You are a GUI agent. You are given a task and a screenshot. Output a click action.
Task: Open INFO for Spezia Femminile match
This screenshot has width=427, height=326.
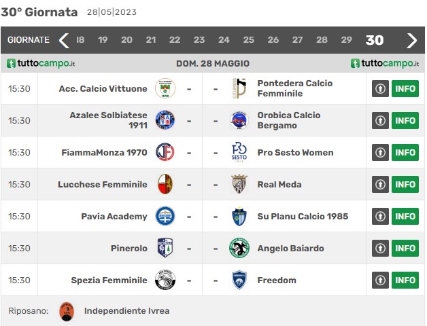click(405, 280)
